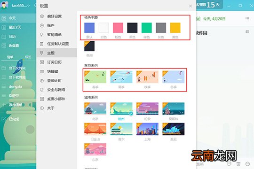Open the 今天 smart list icon

4,18
